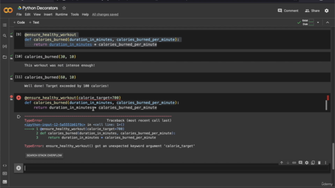Copy link to cell icon
Image resolution: width=335 pixels, height=188 pixels.
294,162
